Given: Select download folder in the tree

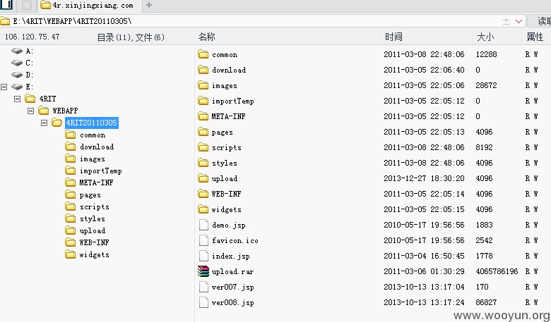Looking at the screenshot, I should (97, 147).
